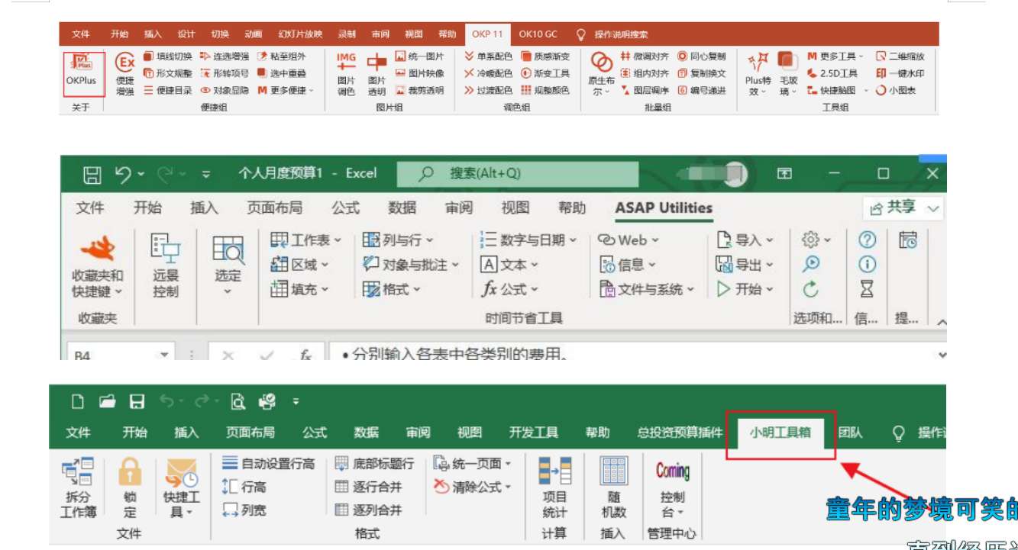Select the 远景控制 vision control icon
This screenshot has height=550, width=1018.
(166, 264)
